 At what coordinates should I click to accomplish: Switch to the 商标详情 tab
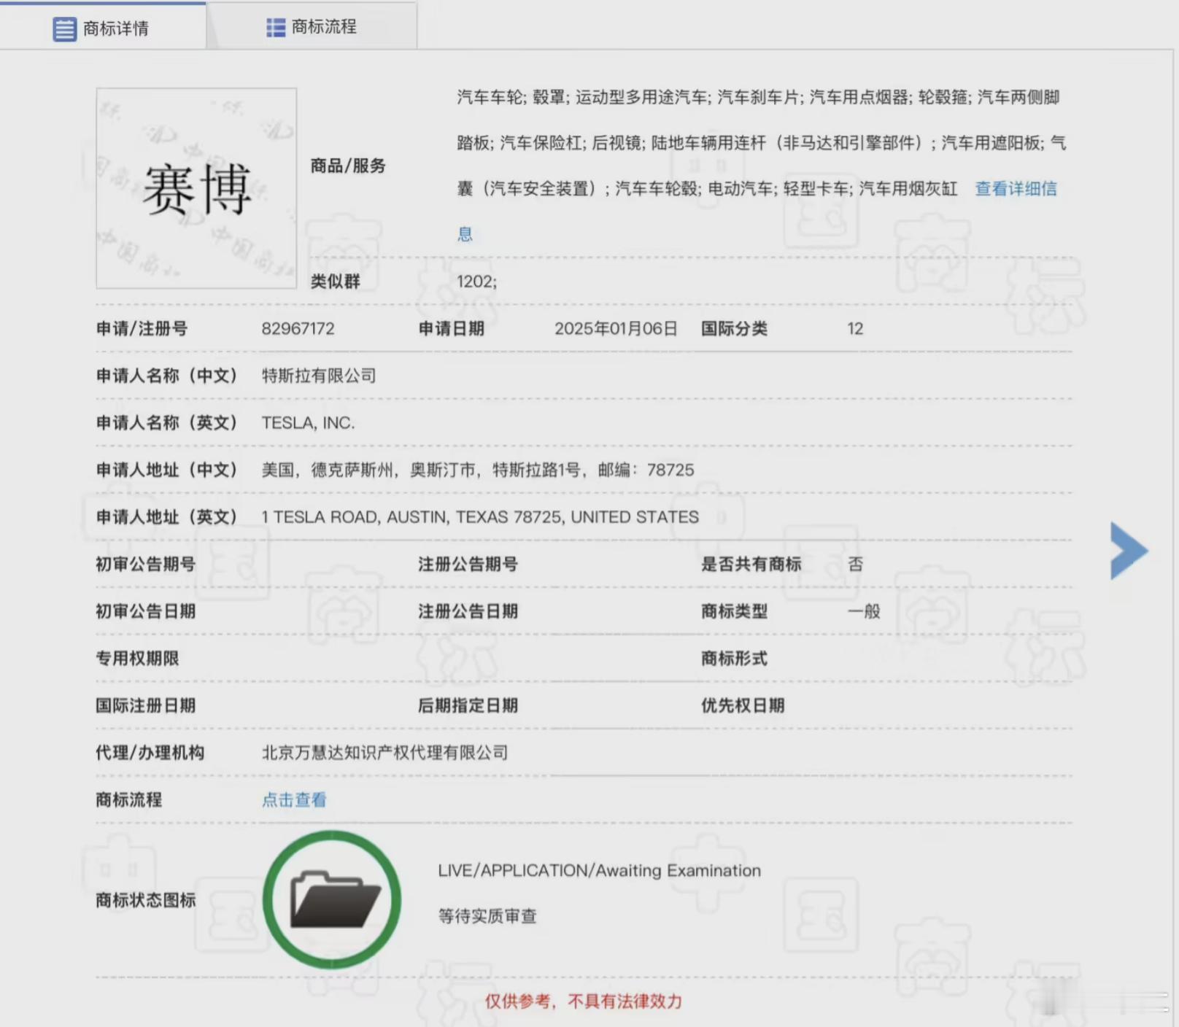[102, 28]
